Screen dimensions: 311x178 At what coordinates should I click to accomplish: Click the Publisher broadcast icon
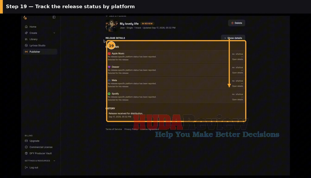(x=26, y=52)
